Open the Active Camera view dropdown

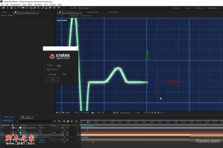point(126,113)
